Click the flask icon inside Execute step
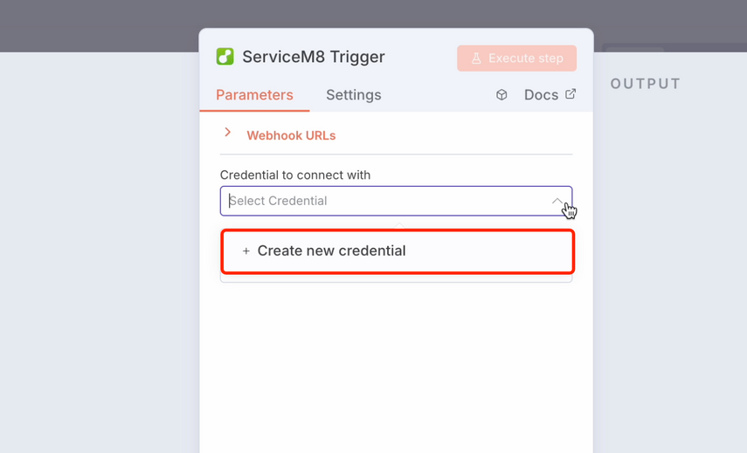This screenshot has height=453, width=747. tap(476, 58)
